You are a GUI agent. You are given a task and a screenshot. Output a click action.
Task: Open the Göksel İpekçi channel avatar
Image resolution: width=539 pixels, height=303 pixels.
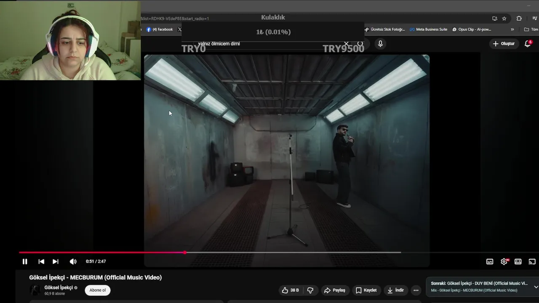click(35, 290)
